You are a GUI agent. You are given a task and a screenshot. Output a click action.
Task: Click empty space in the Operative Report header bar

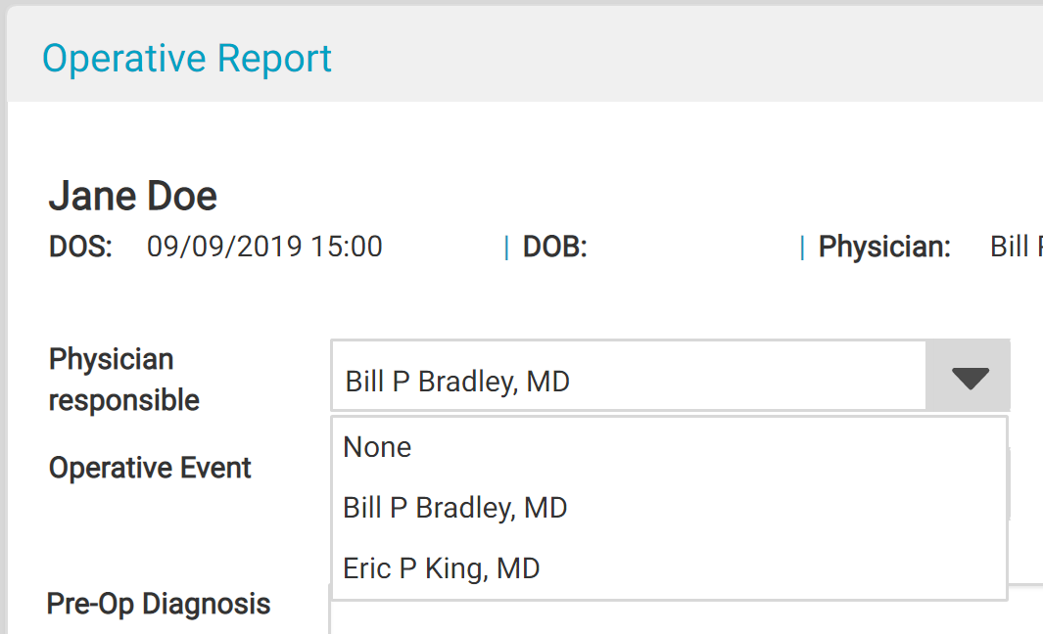point(686,59)
